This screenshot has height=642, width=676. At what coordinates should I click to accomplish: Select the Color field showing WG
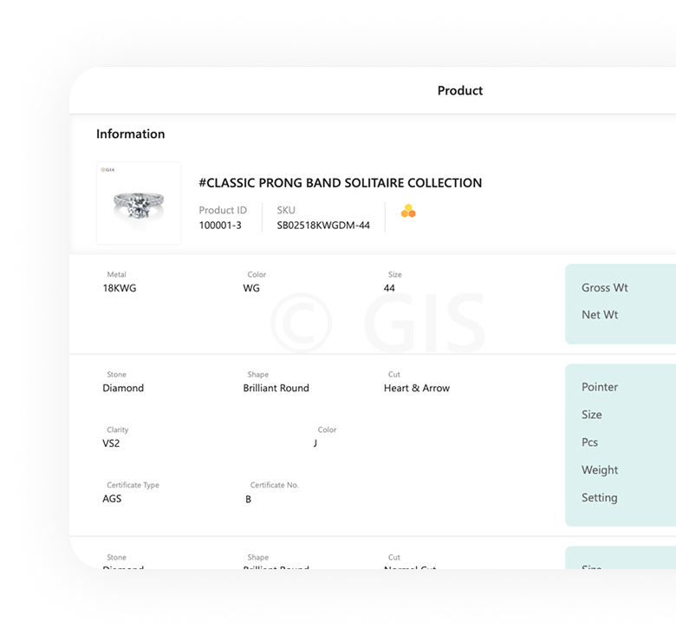[251, 288]
